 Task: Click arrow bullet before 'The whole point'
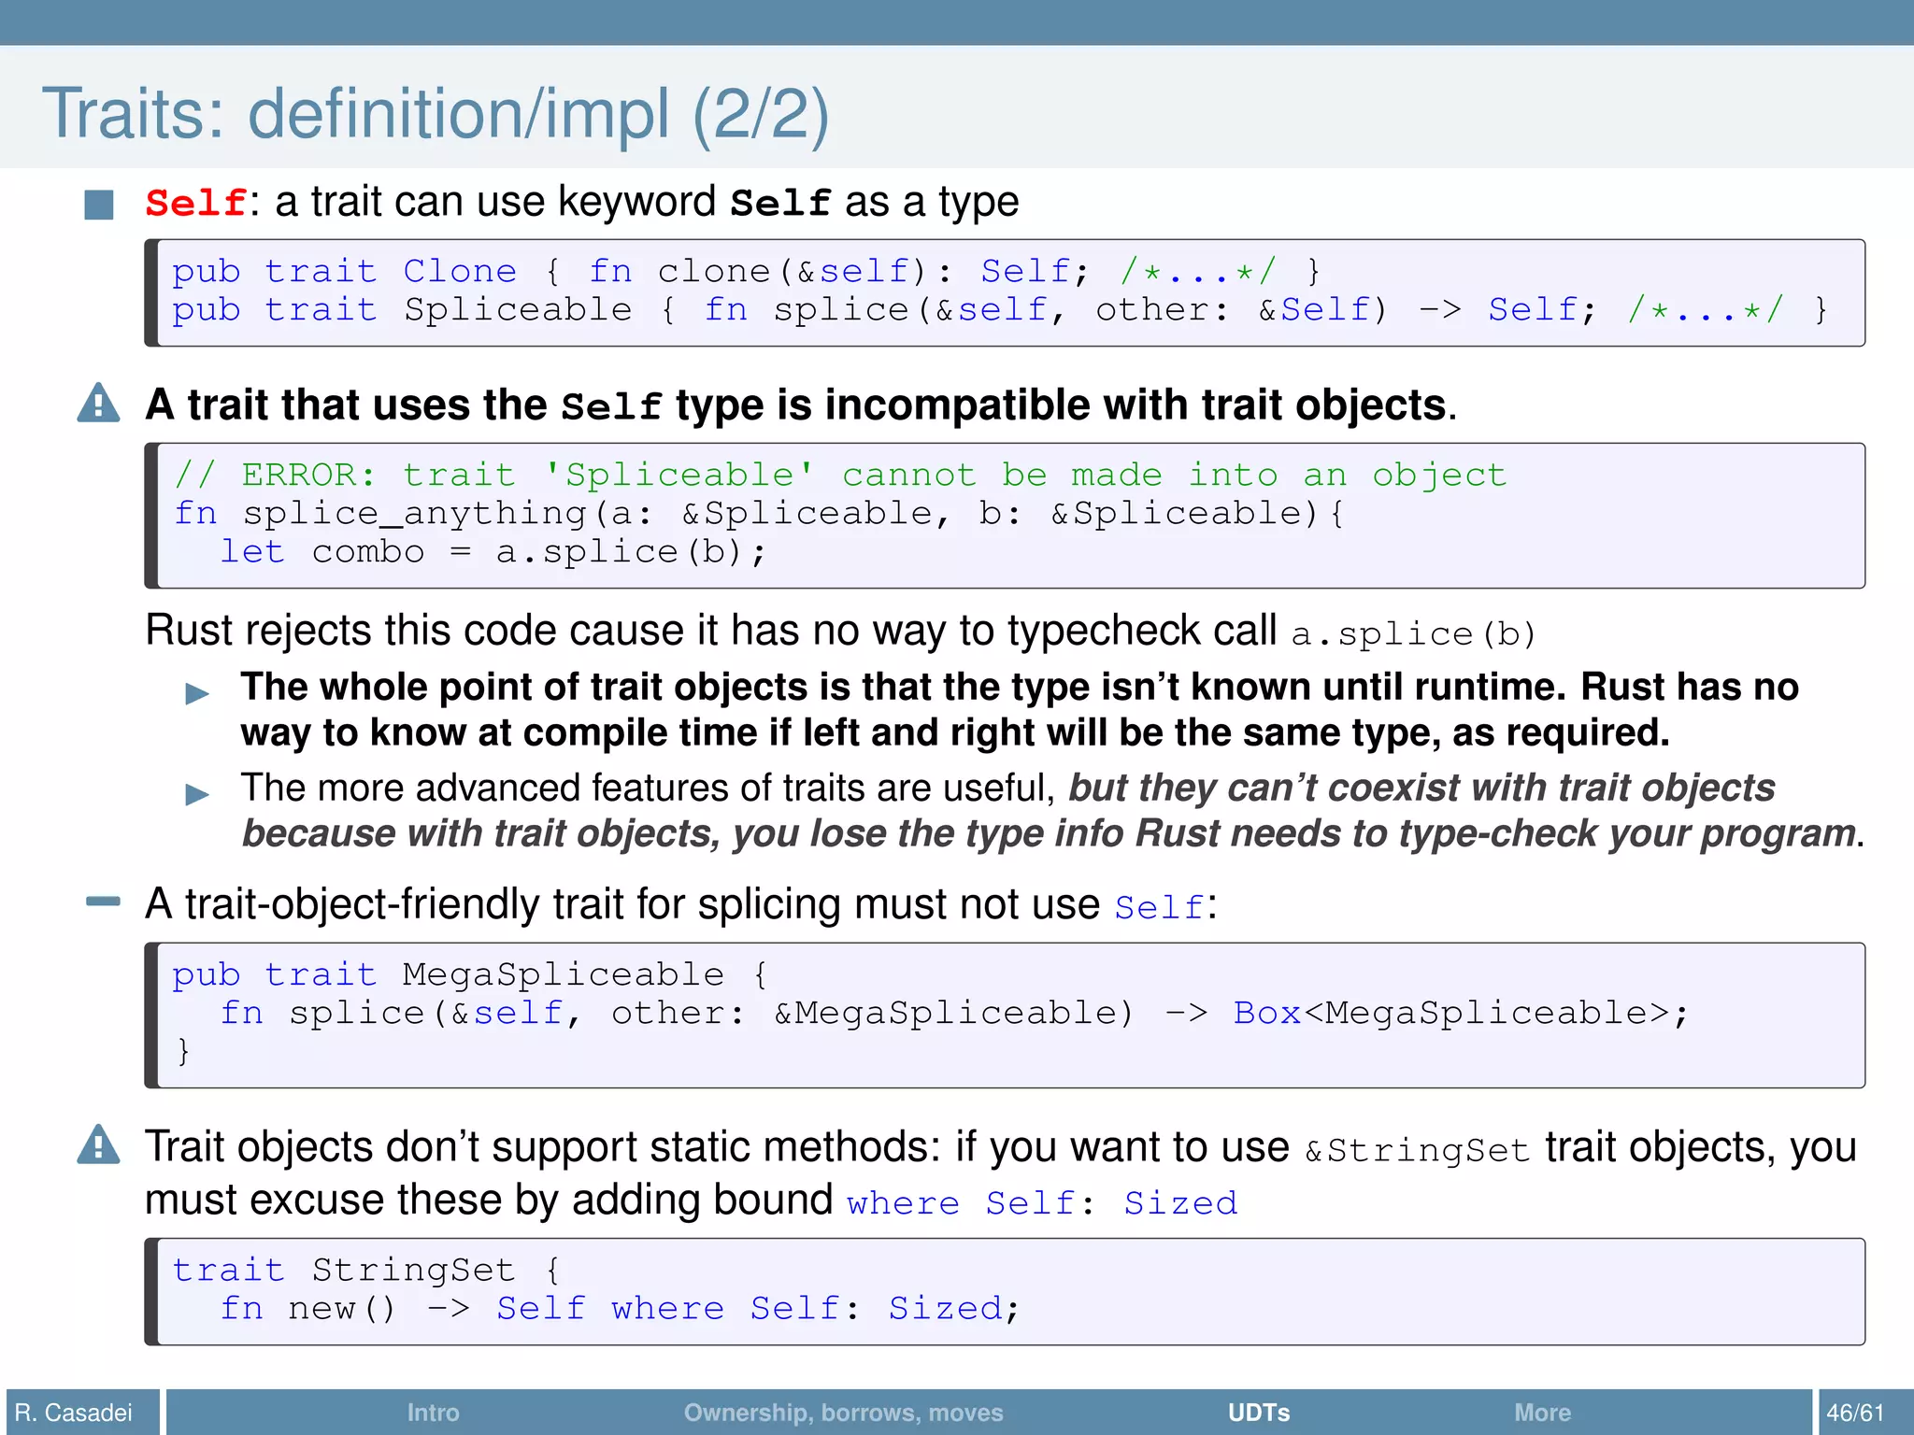point(197,693)
